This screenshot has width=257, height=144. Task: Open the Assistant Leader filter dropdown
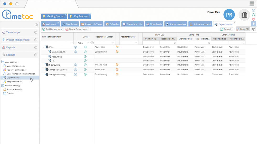[136, 43]
